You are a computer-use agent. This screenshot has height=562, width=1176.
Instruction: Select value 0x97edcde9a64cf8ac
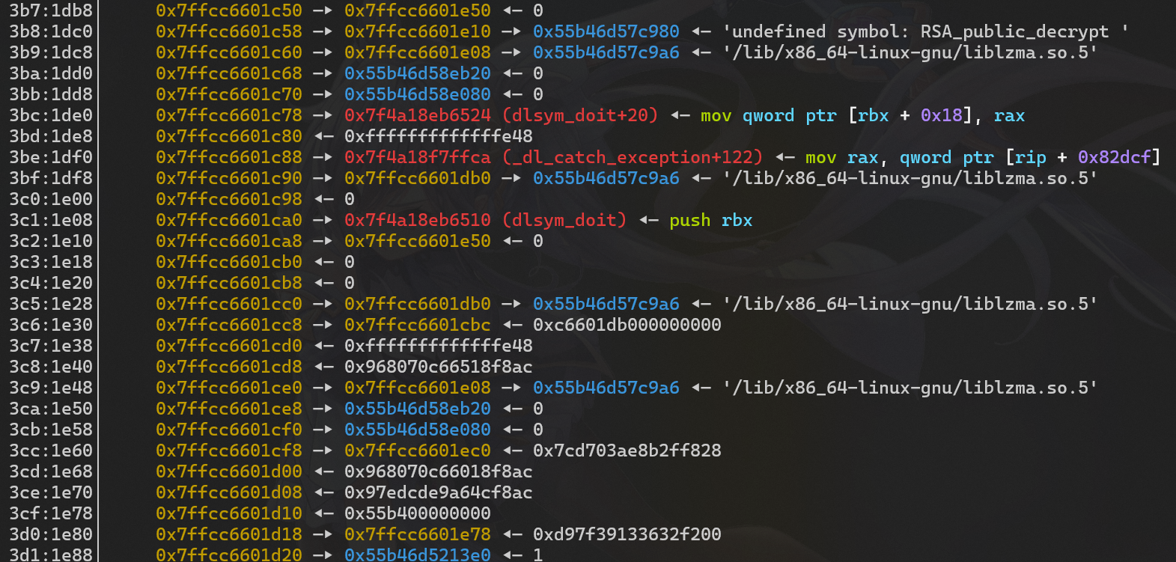tap(439, 492)
